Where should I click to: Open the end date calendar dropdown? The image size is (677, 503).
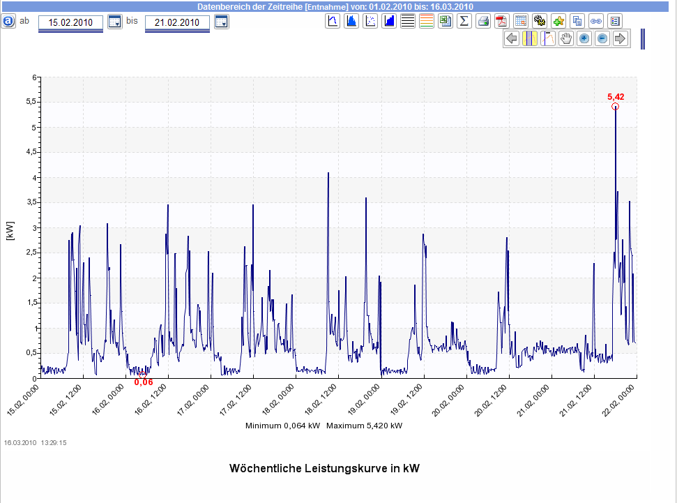coord(222,22)
